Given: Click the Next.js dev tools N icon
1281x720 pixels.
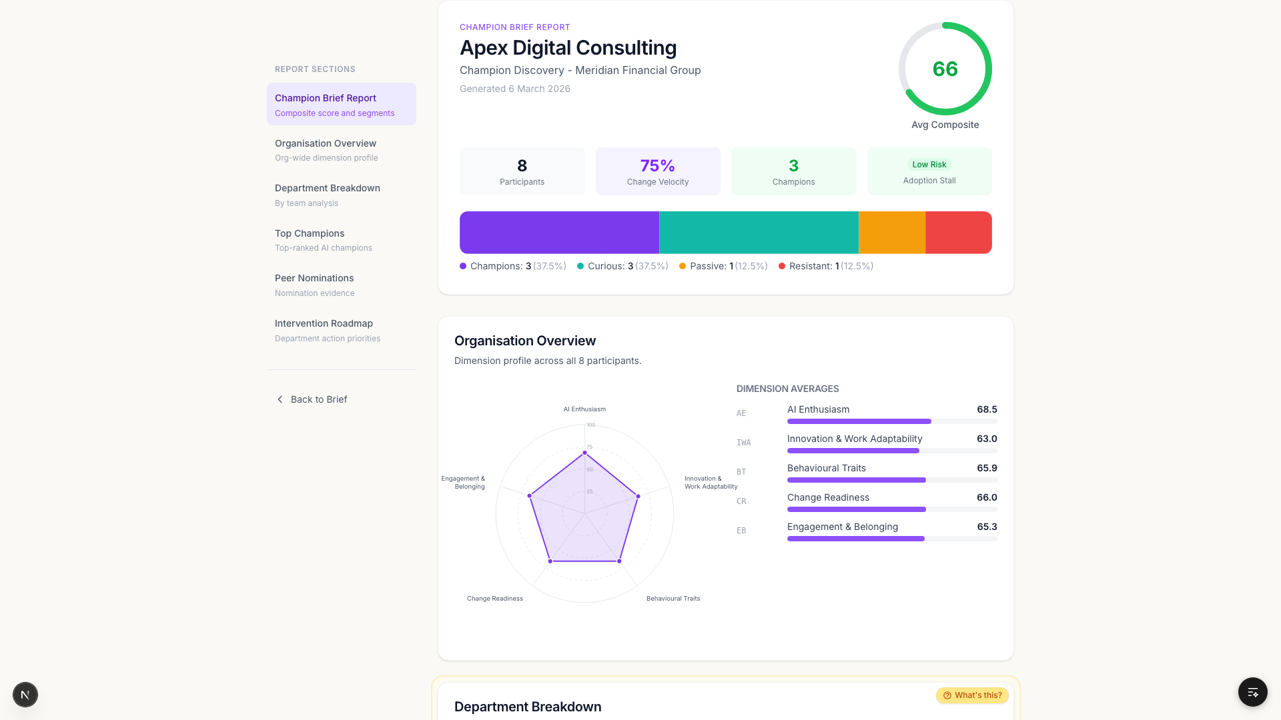Looking at the screenshot, I should pyautogui.click(x=25, y=695).
